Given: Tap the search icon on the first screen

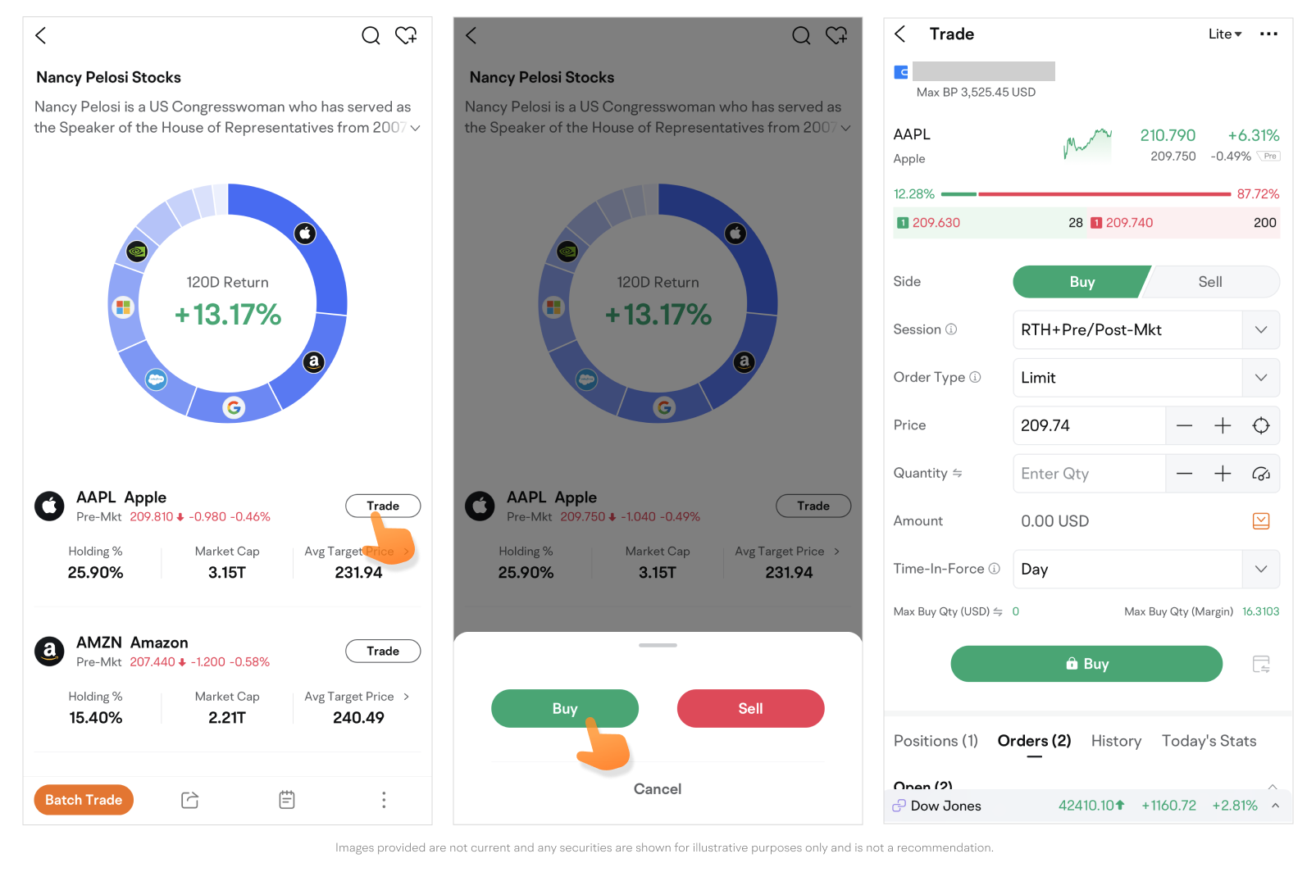Looking at the screenshot, I should [x=371, y=35].
